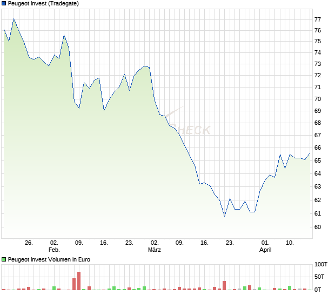Click the final price point of the line
This screenshot has width=335, height=295.
(x=310, y=153)
